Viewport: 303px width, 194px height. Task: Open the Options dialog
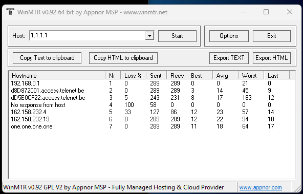tap(229, 36)
